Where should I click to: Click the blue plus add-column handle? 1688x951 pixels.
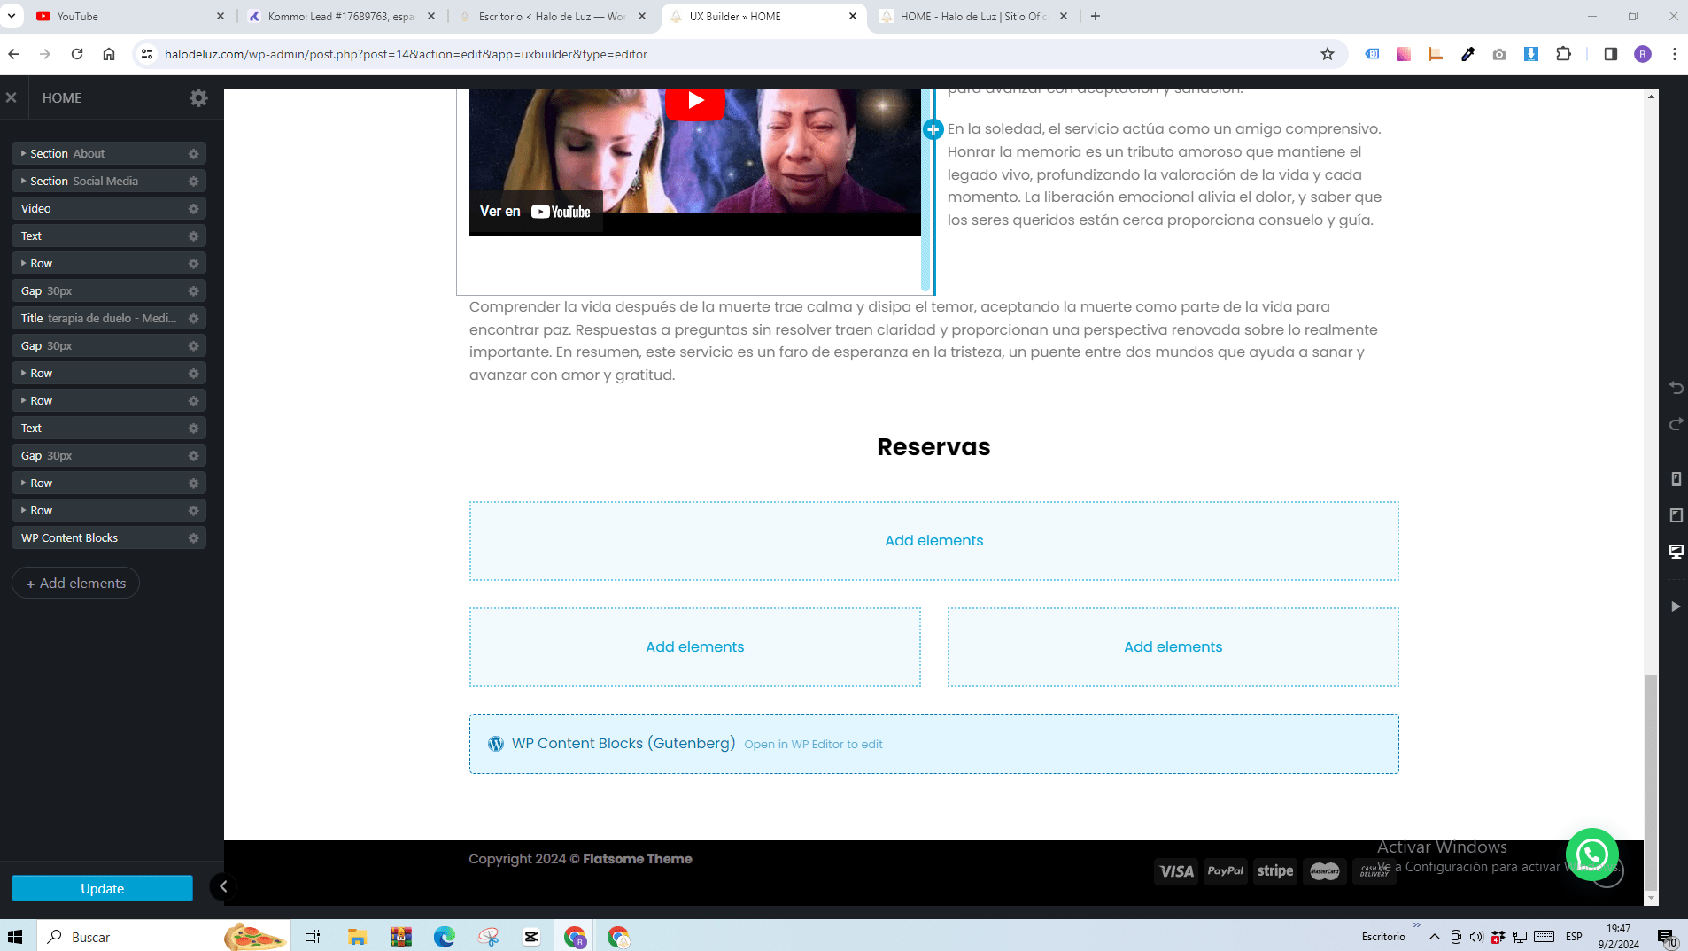click(933, 130)
